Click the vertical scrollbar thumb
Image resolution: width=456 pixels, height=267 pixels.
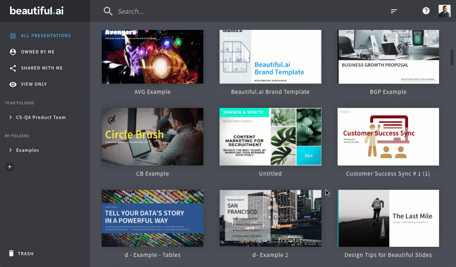(x=452, y=57)
